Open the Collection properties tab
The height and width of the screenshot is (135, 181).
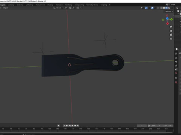click(x=176, y=78)
